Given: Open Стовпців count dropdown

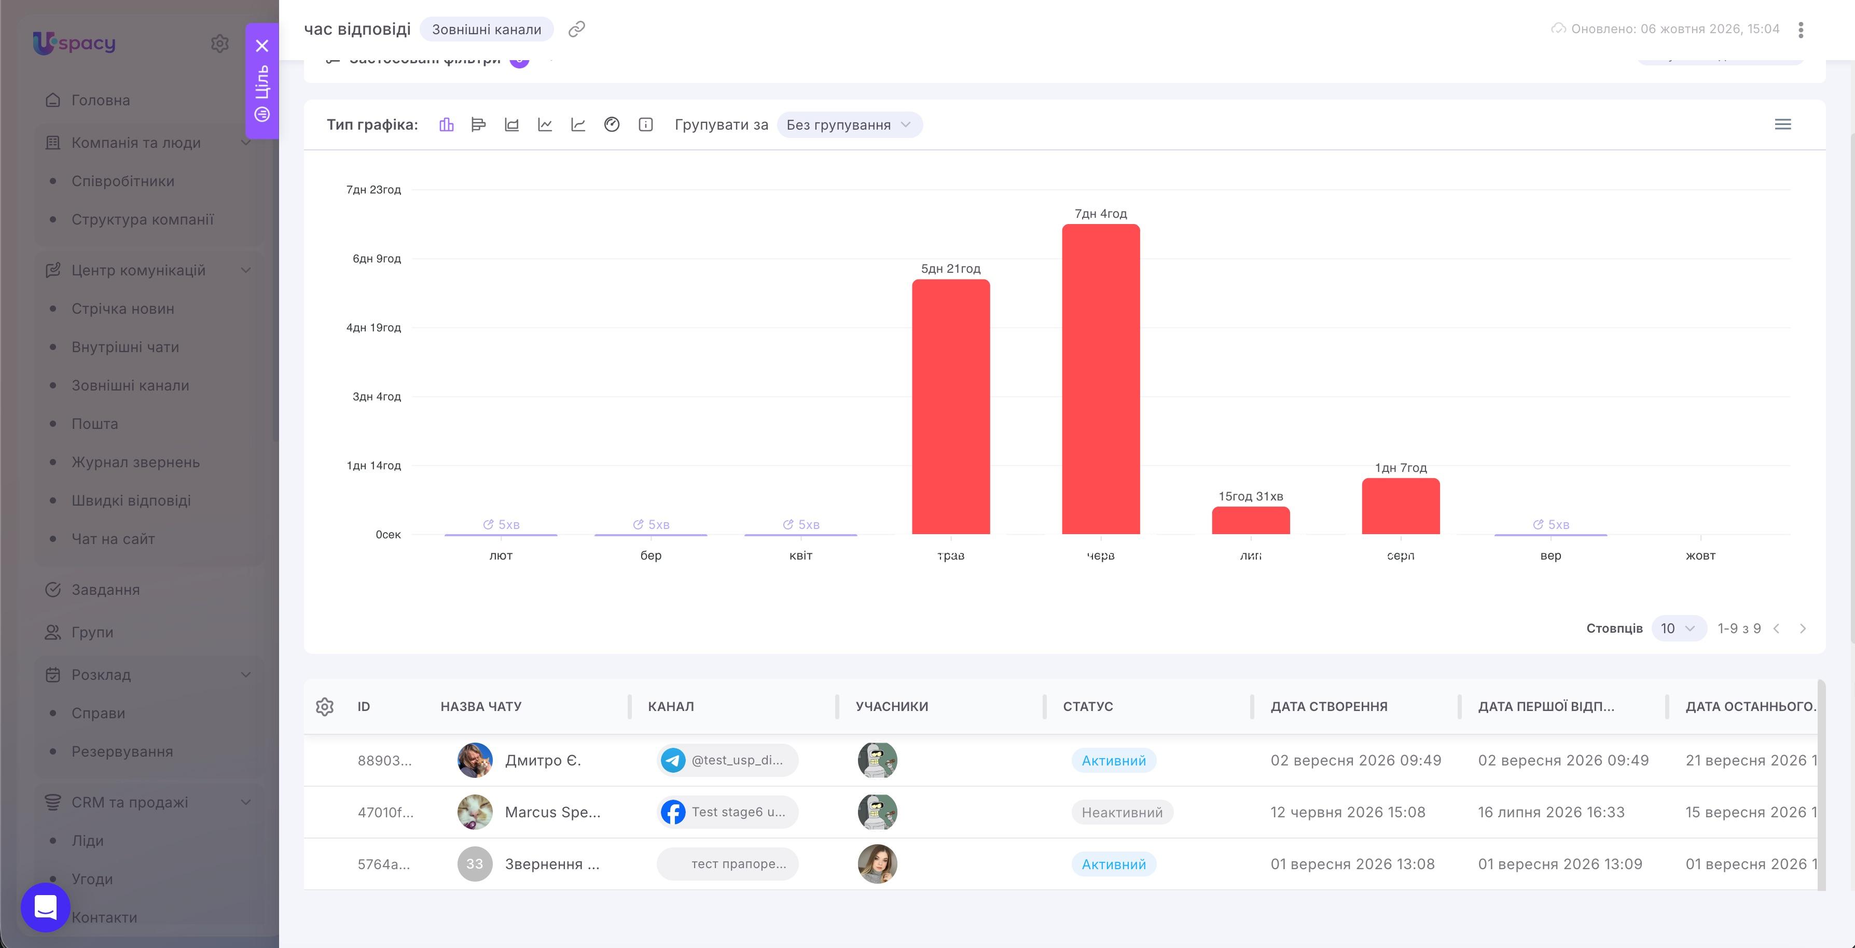Looking at the screenshot, I should coord(1679,629).
